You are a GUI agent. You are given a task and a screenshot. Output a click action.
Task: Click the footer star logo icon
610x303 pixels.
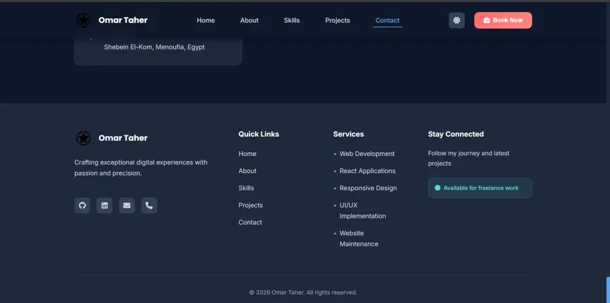[x=84, y=138]
